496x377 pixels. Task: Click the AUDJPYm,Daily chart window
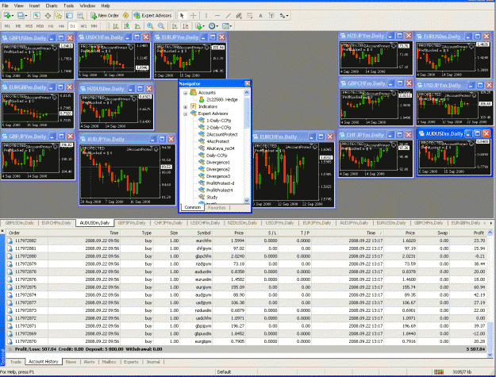coord(127,170)
